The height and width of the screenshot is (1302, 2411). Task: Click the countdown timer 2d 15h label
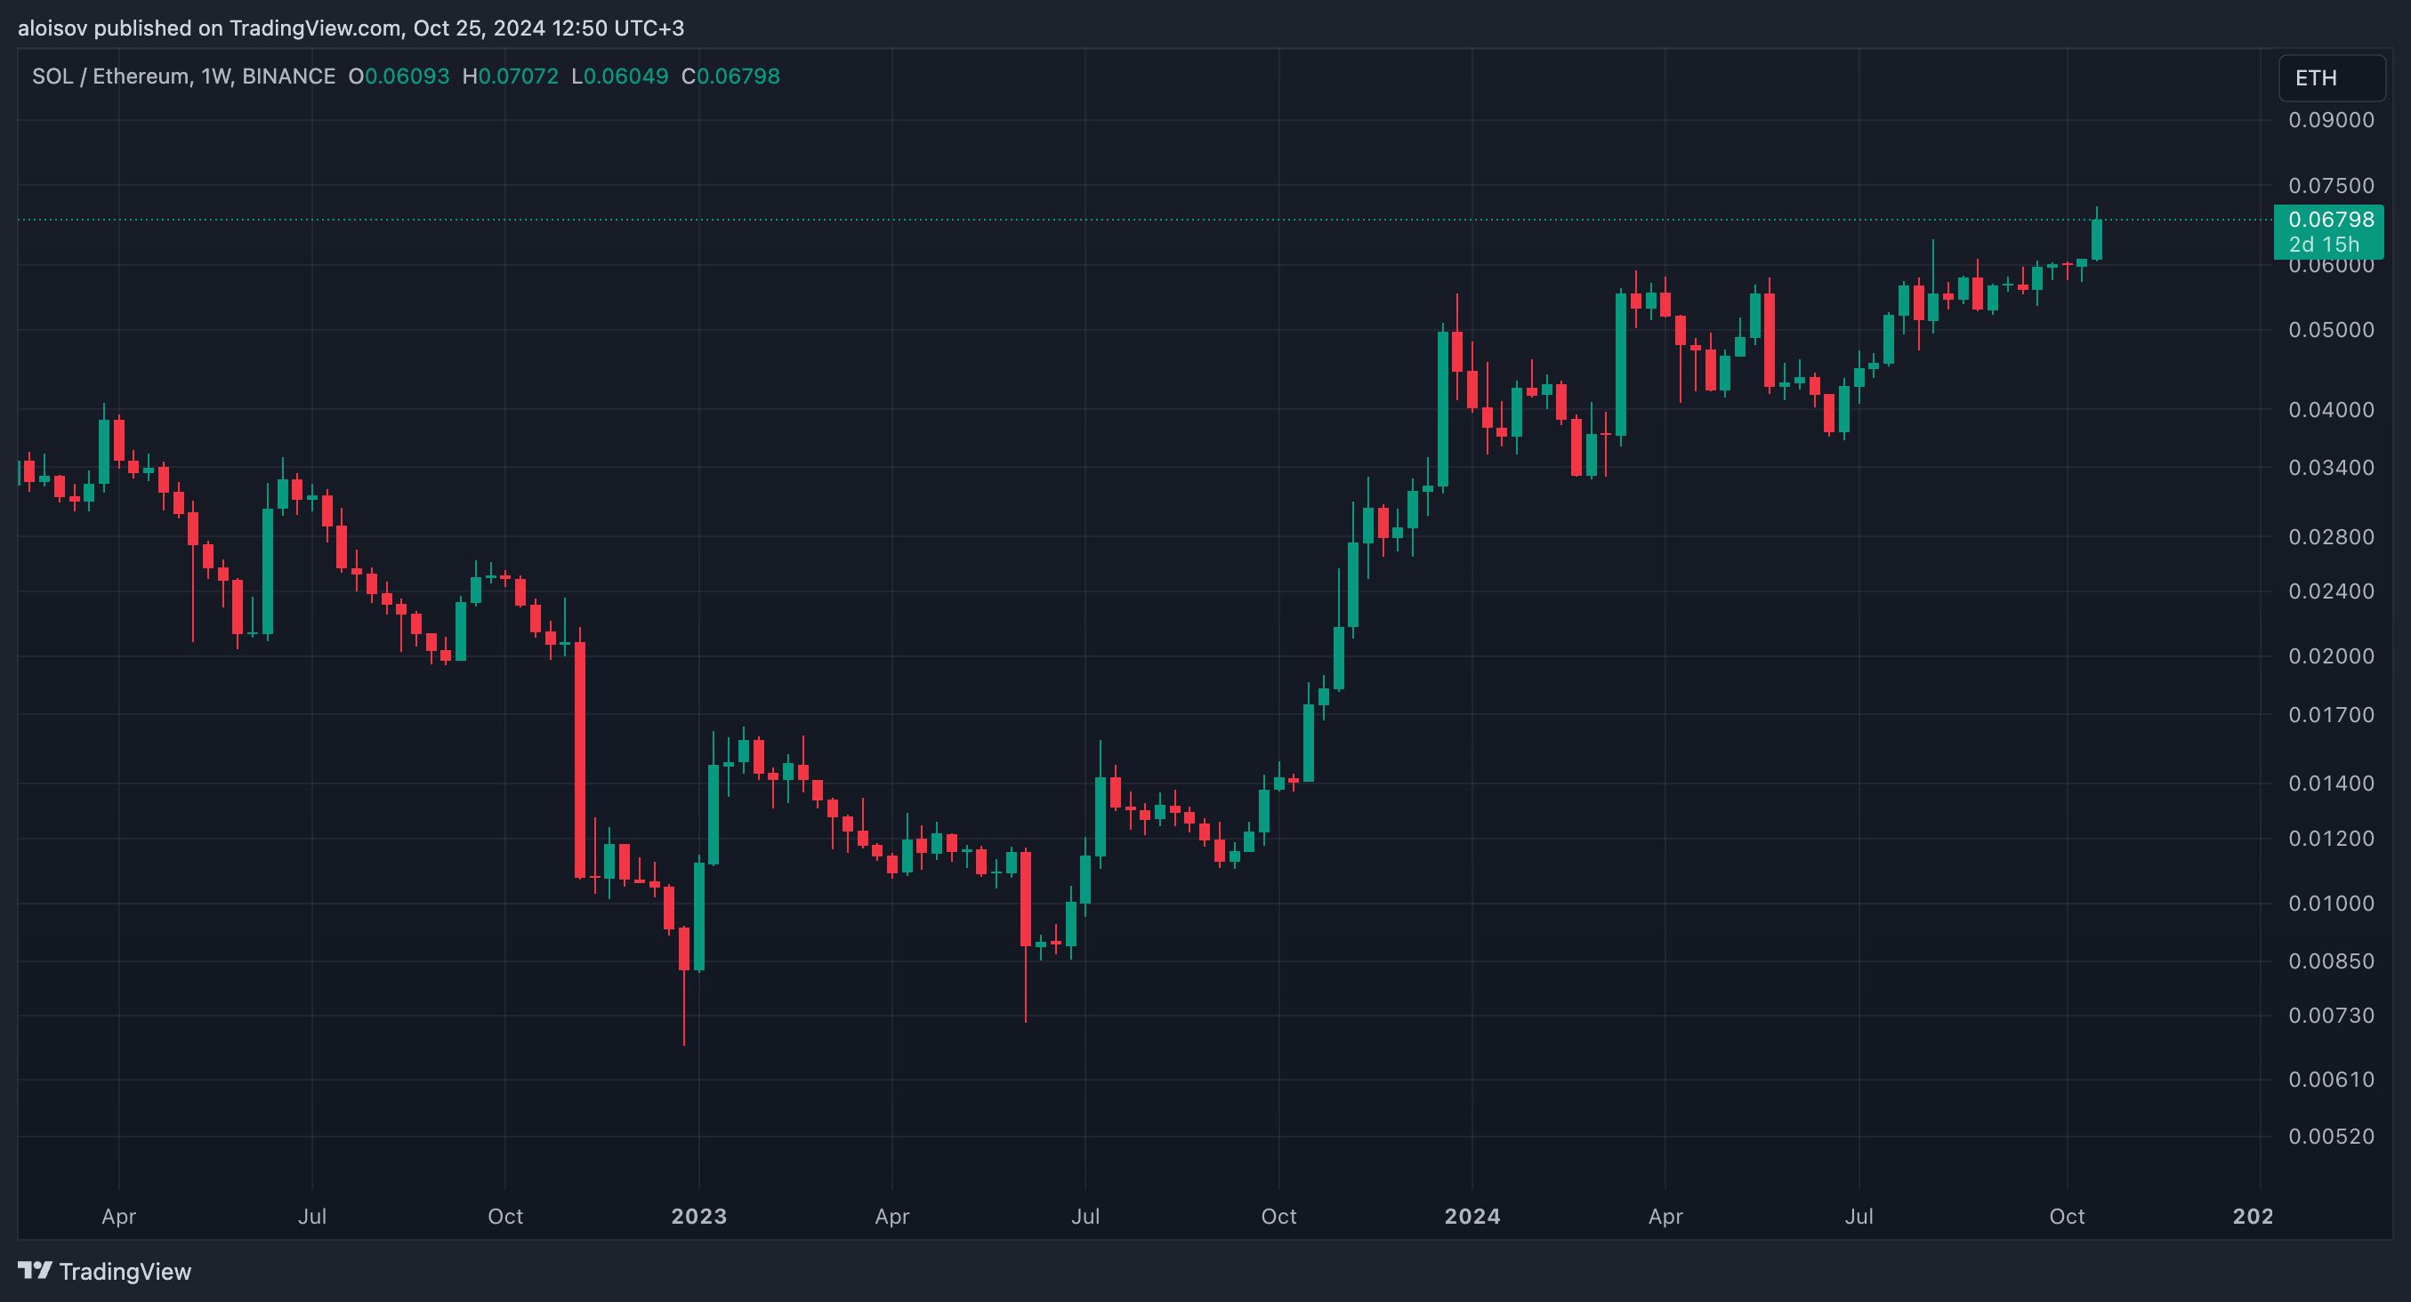coord(2323,245)
